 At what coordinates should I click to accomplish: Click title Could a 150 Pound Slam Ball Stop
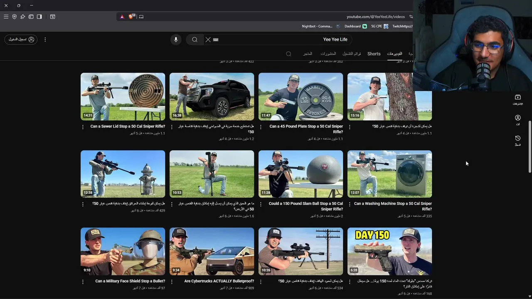point(306,206)
